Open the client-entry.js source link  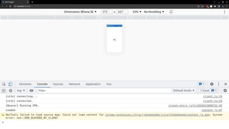195,105
